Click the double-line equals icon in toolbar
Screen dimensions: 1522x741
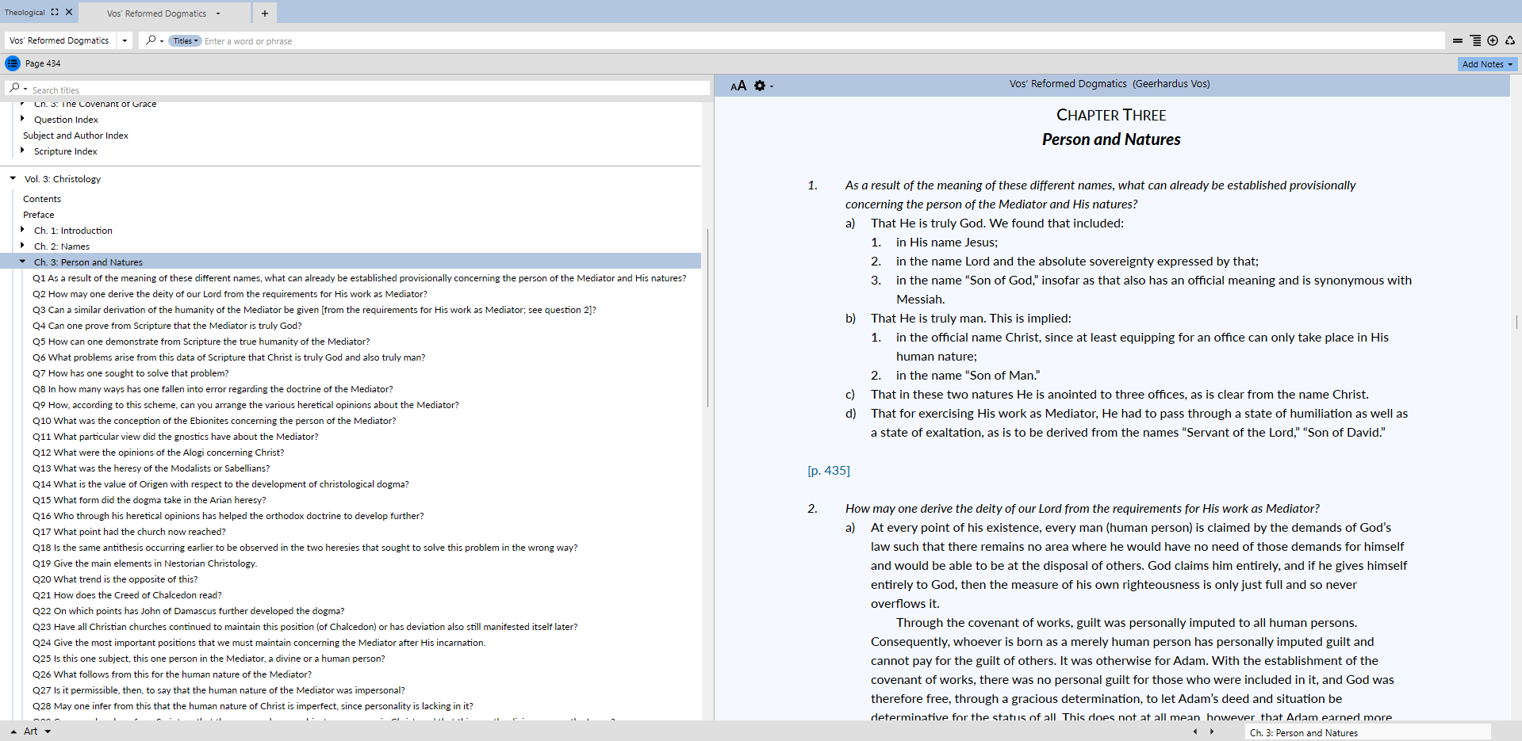(1458, 40)
